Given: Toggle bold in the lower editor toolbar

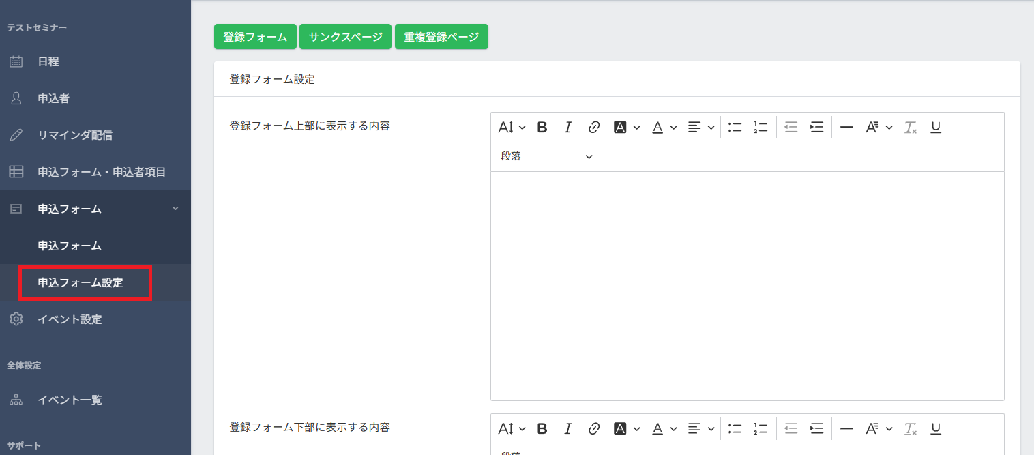Looking at the screenshot, I should [542, 428].
